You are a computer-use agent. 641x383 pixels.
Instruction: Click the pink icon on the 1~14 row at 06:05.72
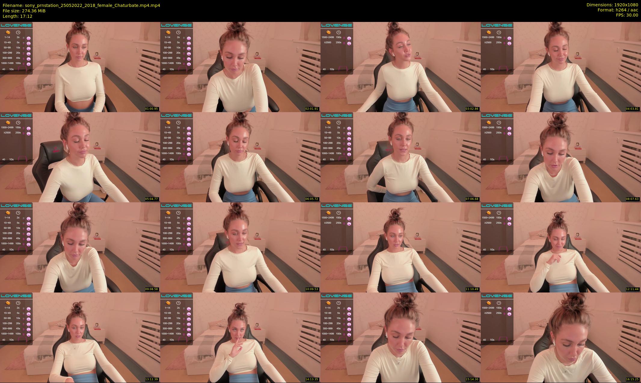(x=189, y=128)
